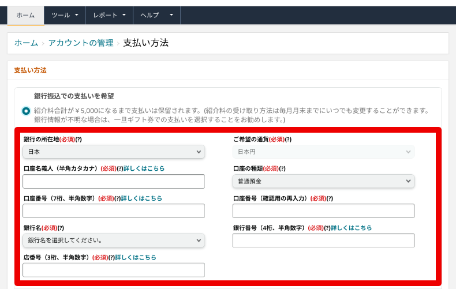Click the 口座番号 確認用の再入力 field
The image size is (456, 289).
pyautogui.click(x=323, y=211)
